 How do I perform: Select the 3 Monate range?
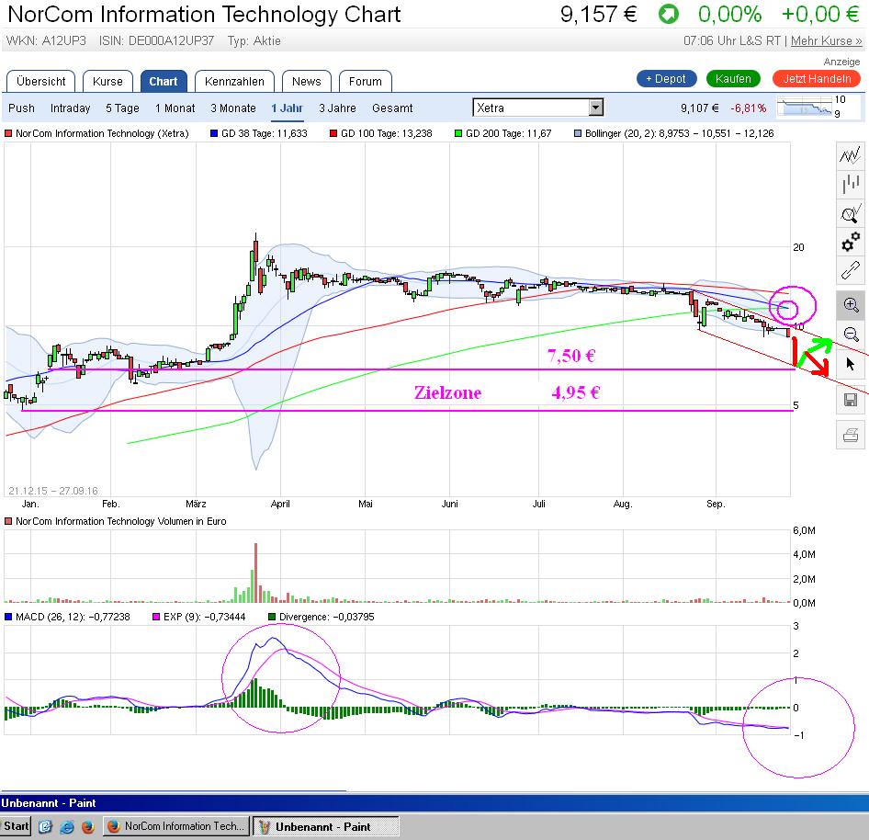point(233,108)
